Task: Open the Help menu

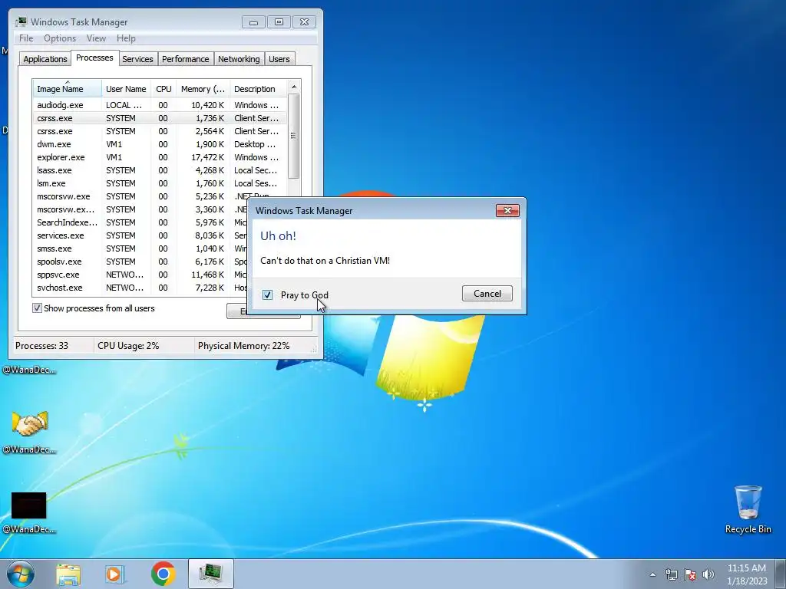Action: pyautogui.click(x=126, y=38)
